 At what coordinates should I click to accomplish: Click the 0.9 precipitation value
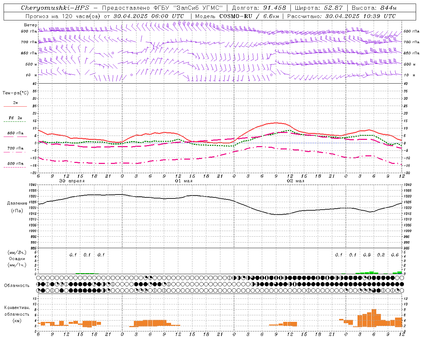367,255
